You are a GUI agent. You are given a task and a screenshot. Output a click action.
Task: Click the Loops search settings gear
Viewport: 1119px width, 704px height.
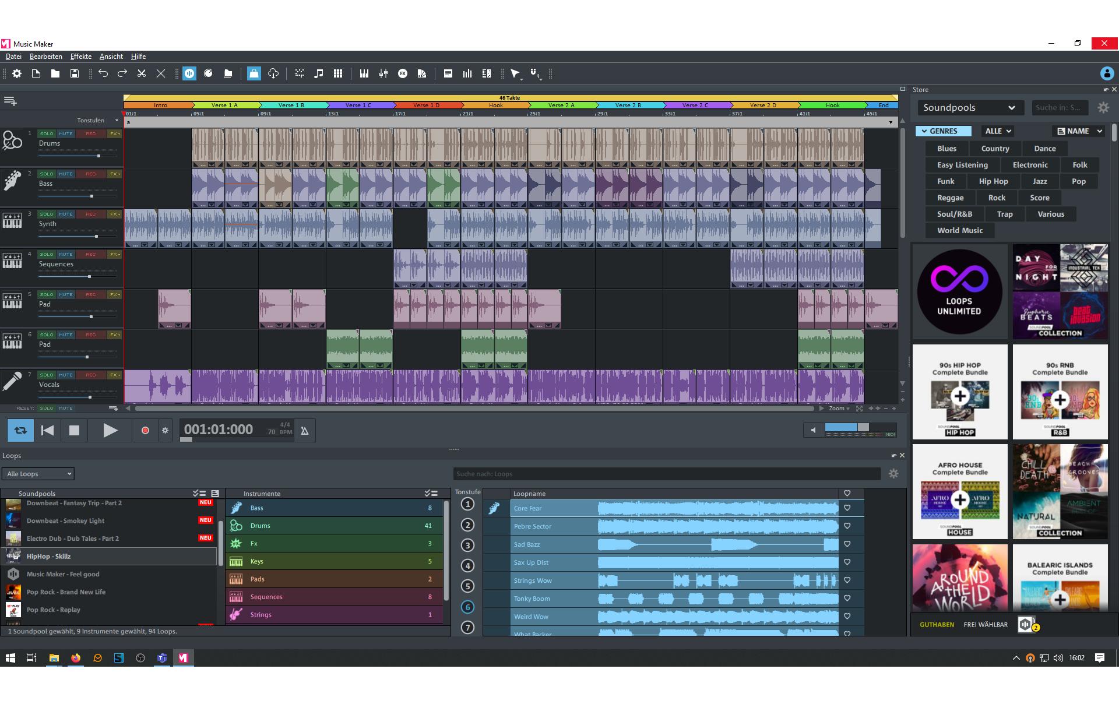[x=893, y=474]
